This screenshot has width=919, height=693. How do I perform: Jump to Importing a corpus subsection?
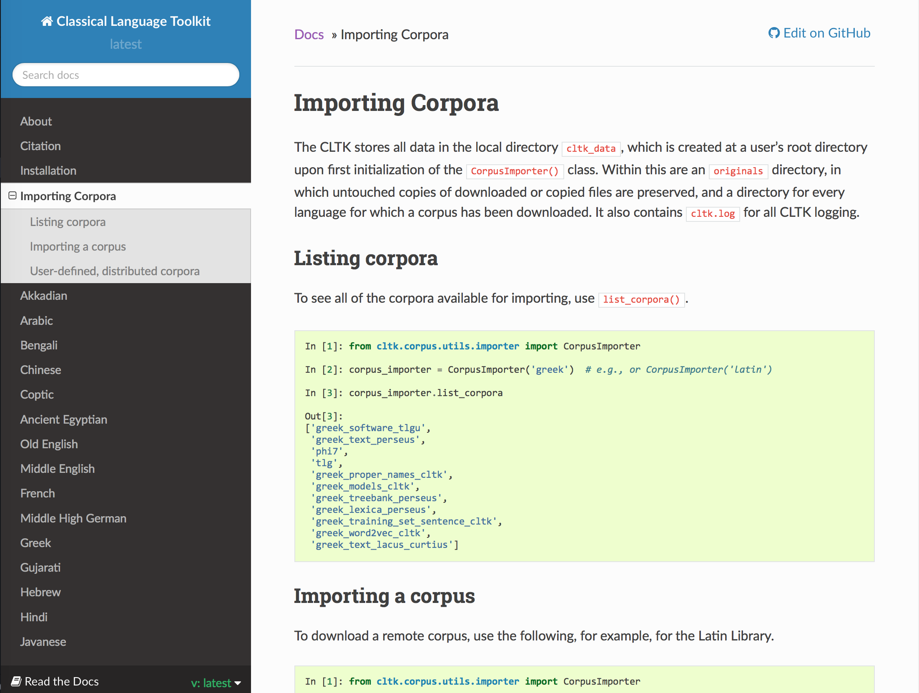click(78, 246)
